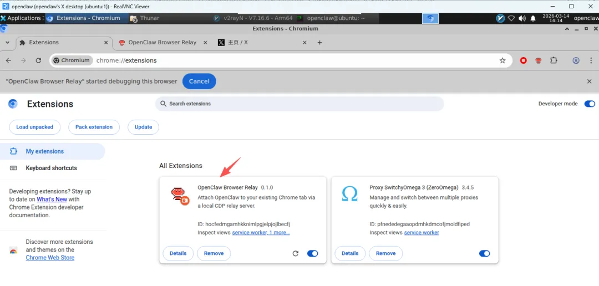
Task: Click the All Extensions heading
Action: pos(181,166)
